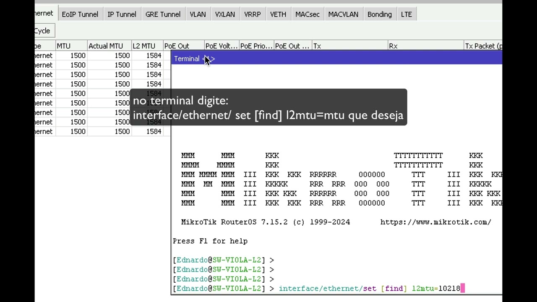Select the VETH tab

(x=278, y=14)
